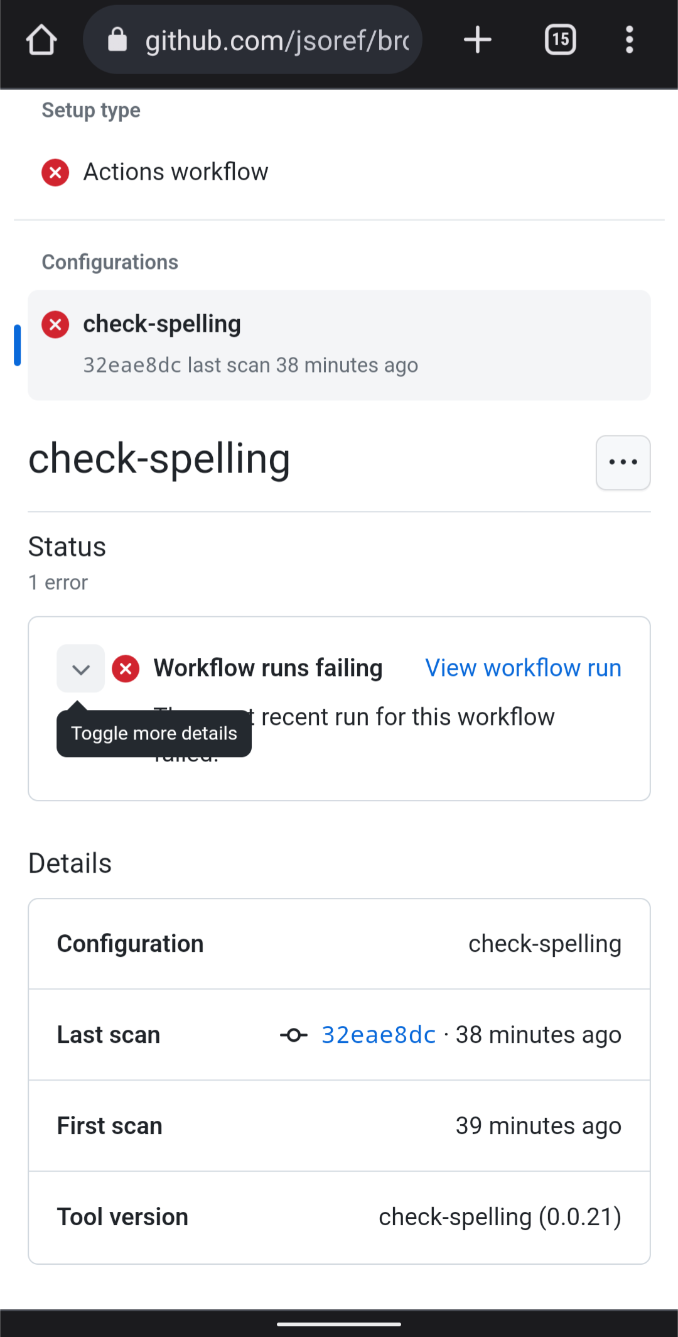Tap the browser home icon

pos(41,40)
